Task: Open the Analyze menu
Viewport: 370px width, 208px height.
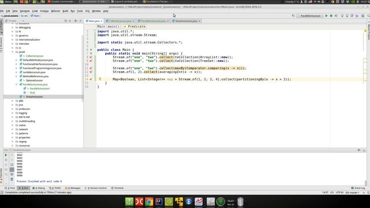Action: click(x=44, y=11)
